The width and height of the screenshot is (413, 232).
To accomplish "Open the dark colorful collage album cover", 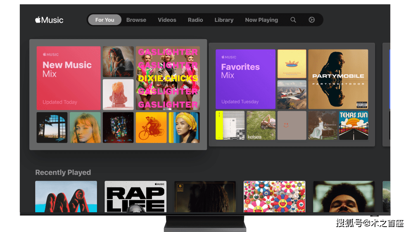I will coord(118,128).
